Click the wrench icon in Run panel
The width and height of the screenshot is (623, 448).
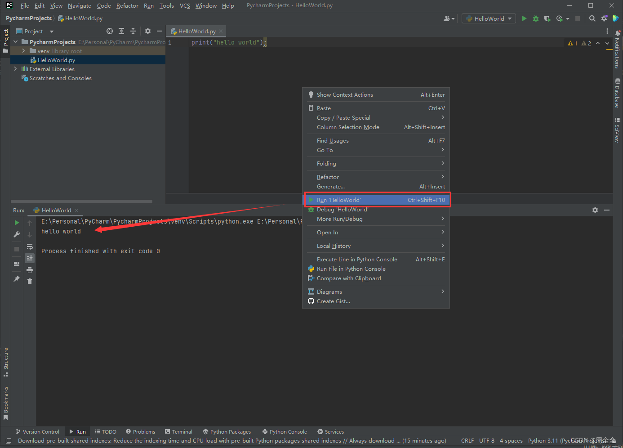tap(17, 234)
